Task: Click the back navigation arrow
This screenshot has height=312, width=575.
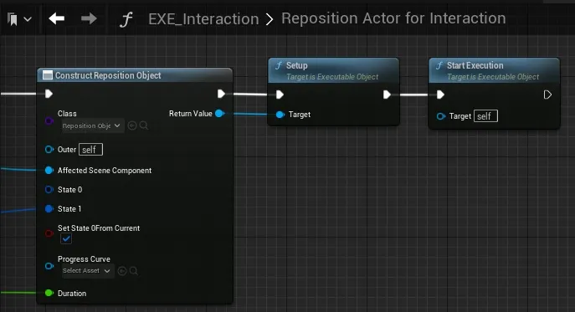Action: (56, 18)
